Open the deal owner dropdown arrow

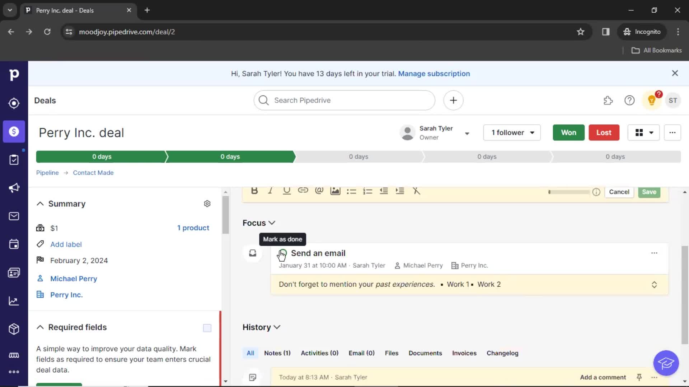467,133
